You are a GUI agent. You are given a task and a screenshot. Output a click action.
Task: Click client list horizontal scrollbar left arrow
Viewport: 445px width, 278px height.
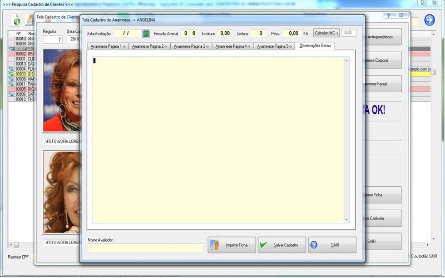coord(11,245)
